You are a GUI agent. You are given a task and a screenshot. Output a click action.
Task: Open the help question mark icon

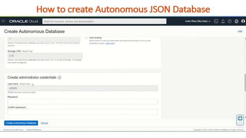coord(229,21)
